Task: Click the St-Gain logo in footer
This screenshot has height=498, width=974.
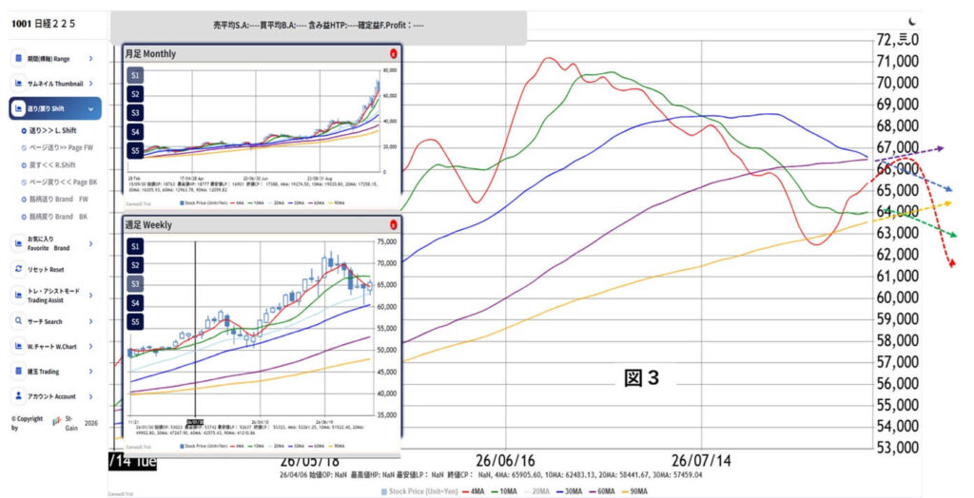Action: click(57, 422)
